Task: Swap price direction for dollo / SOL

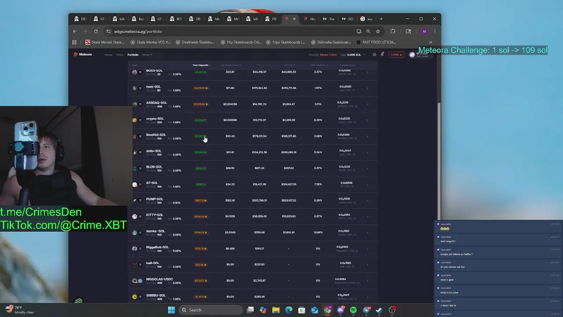Action: (354, 154)
